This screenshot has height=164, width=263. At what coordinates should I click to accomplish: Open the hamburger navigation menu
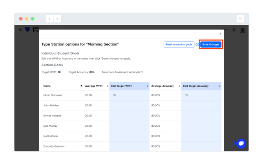click(x=20, y=29)
